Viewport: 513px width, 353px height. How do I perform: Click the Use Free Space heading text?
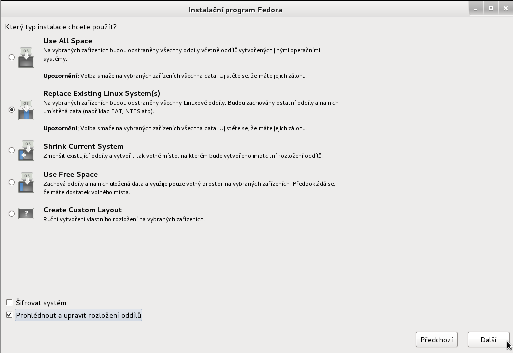[70, 174]
